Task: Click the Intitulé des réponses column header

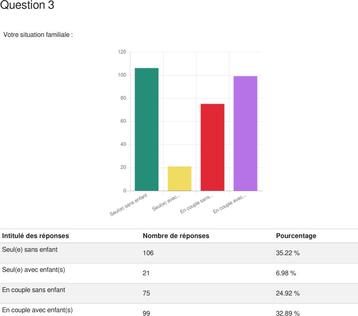Action: tap(35, 236)
